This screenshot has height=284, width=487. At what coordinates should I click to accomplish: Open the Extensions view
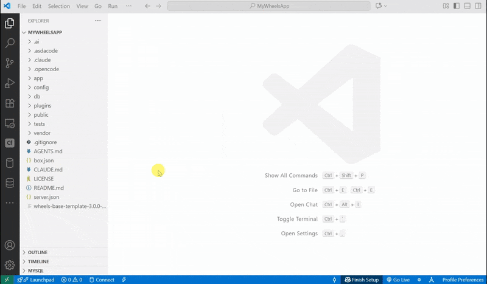[x=10, y=103]
